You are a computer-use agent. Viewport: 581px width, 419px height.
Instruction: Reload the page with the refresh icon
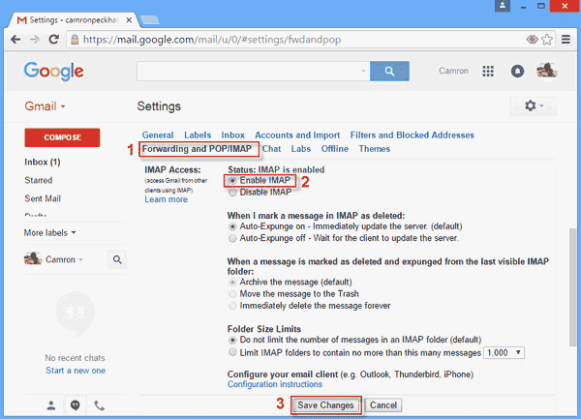point(54,40)
